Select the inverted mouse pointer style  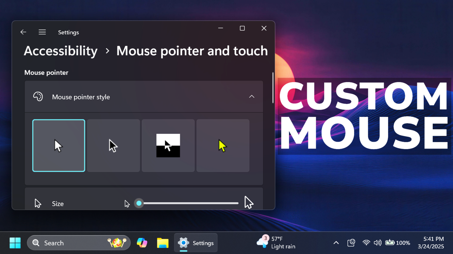pos(168,145)
